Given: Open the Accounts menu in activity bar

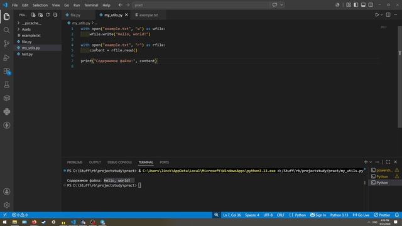Looking at the screenshot, I should (7, 191).
